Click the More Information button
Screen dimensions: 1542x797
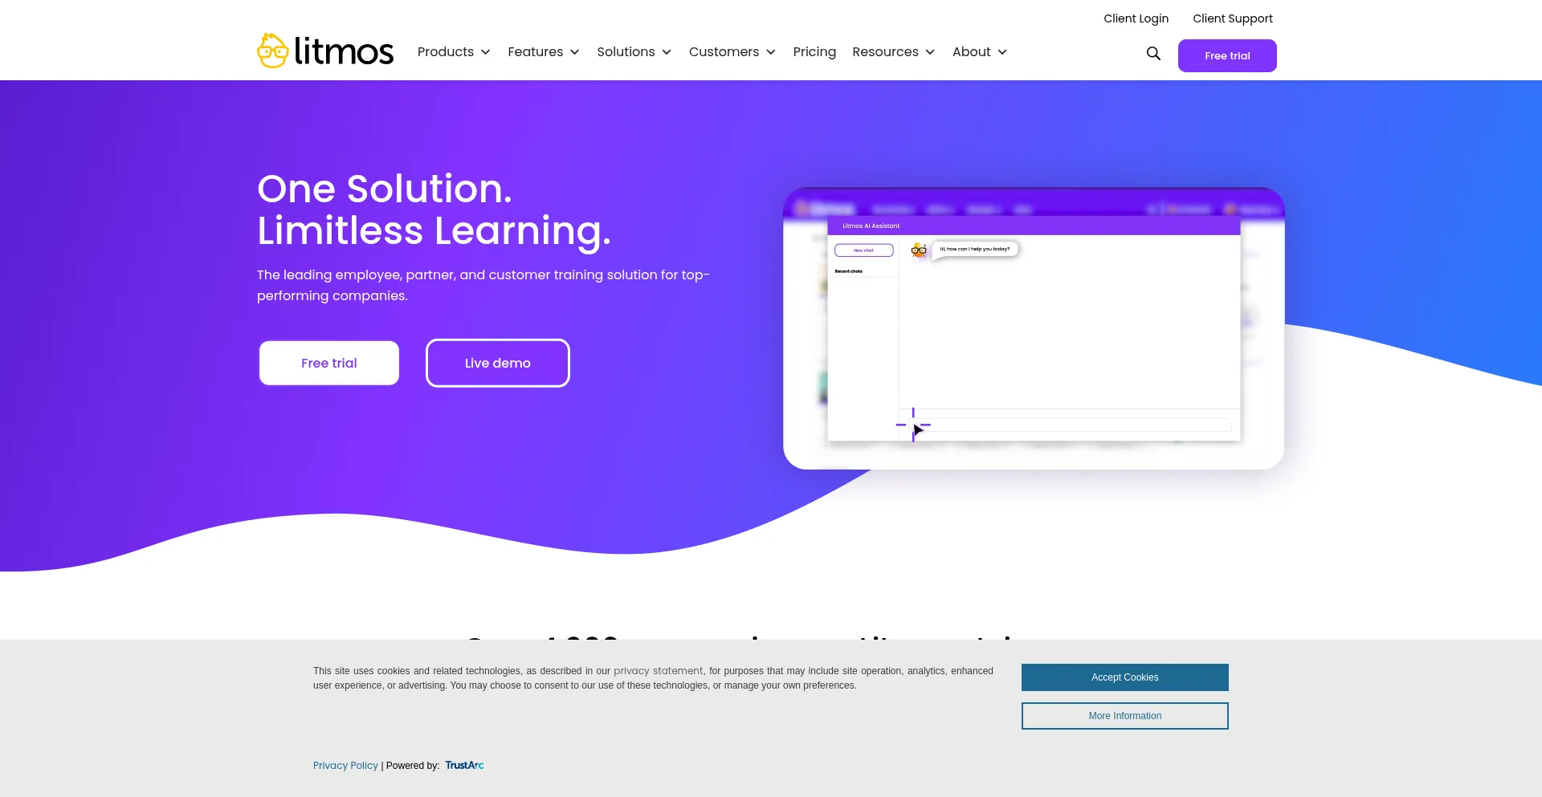[x=1124, y=715]
